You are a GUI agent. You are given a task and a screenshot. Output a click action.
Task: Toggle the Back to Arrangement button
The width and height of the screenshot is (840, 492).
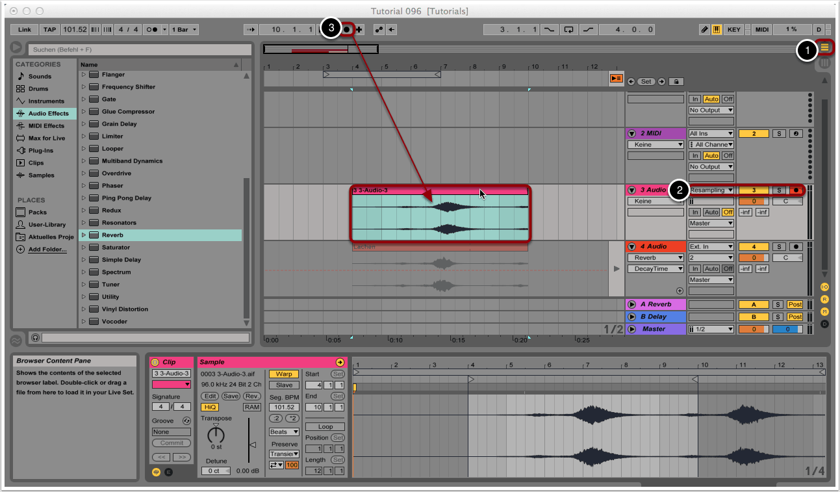(616, 79)
